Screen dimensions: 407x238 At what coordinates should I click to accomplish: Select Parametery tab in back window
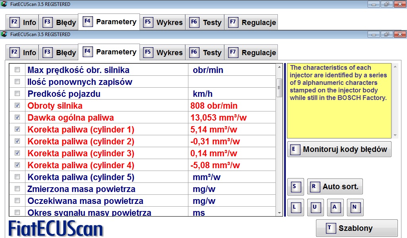(109, 22)
